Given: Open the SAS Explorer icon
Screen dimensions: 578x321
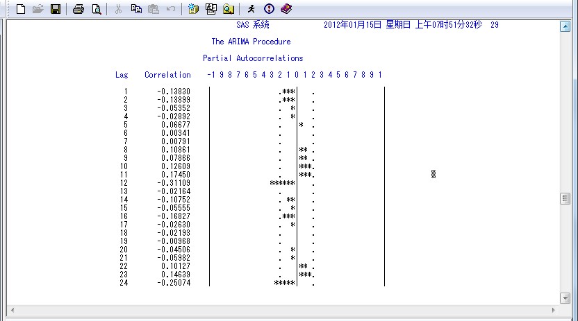Looking at the screenshot, I should 210,9.
